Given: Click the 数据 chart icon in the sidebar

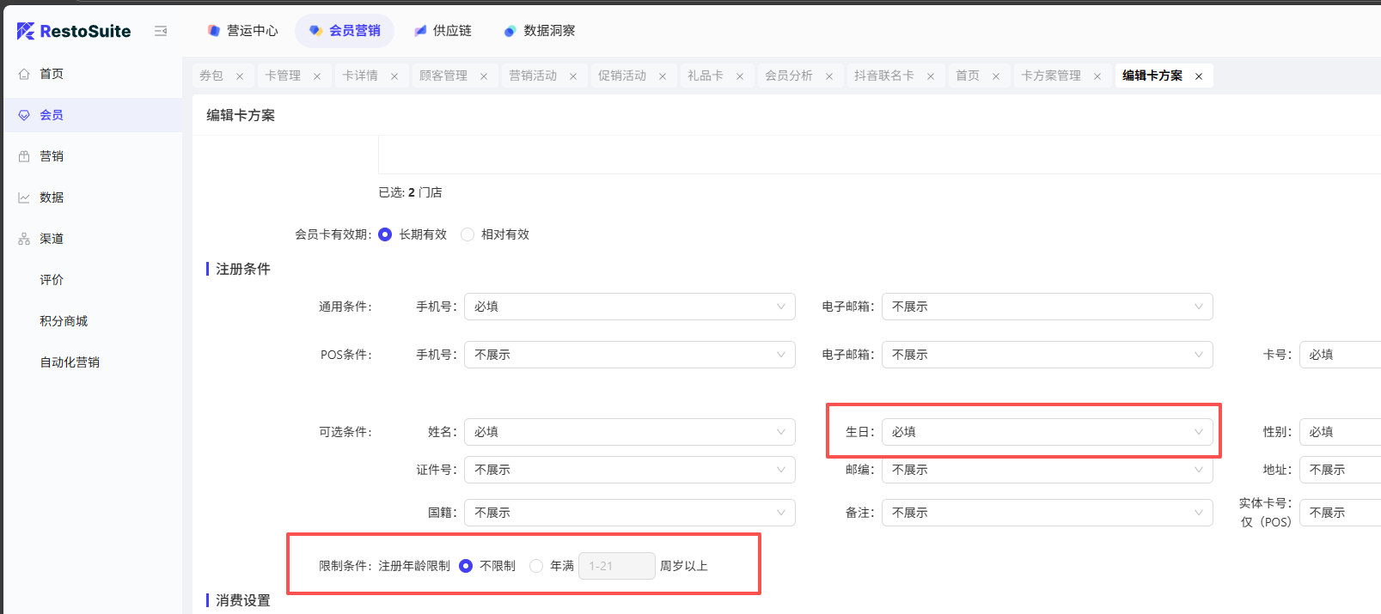Looking at the screenshot, I should point(24,198).
